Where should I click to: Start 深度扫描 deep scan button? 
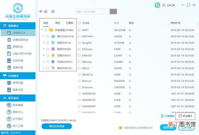click(168, 128)
